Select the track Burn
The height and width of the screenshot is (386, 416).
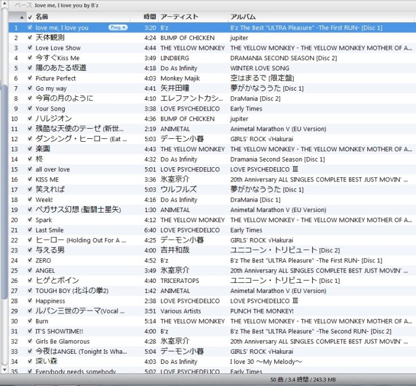pos(42,321)
